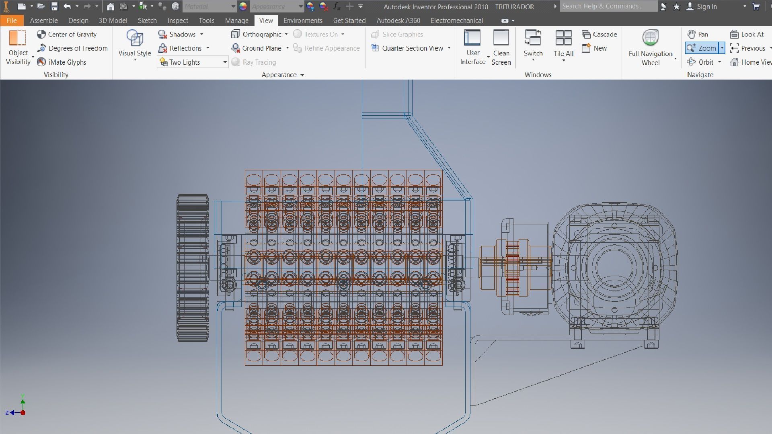Click the Cascade windows button

[x=600, y=35]
